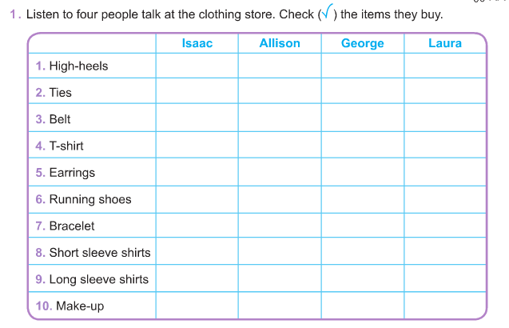Click the High-heels row label
Screen dimensions: 509x328
pos(78,66)
